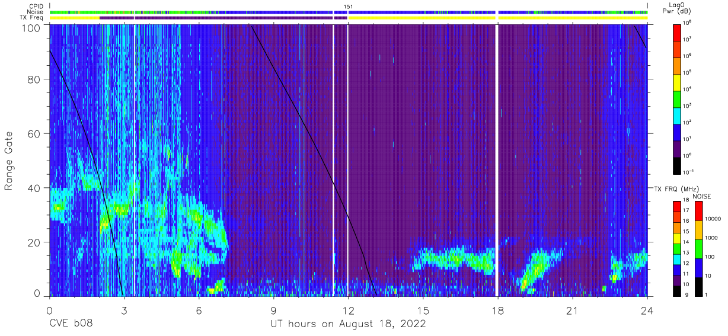Click the 10^8 label on power colorbar
Viewport: 728px width, 336px height.
[x=688, y=23]
